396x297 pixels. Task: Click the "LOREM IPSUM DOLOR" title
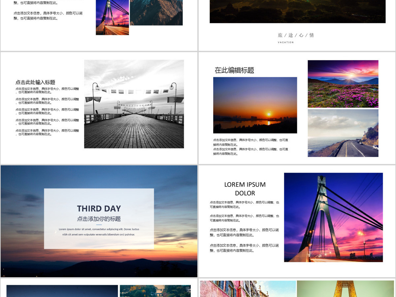click(245, 189)
